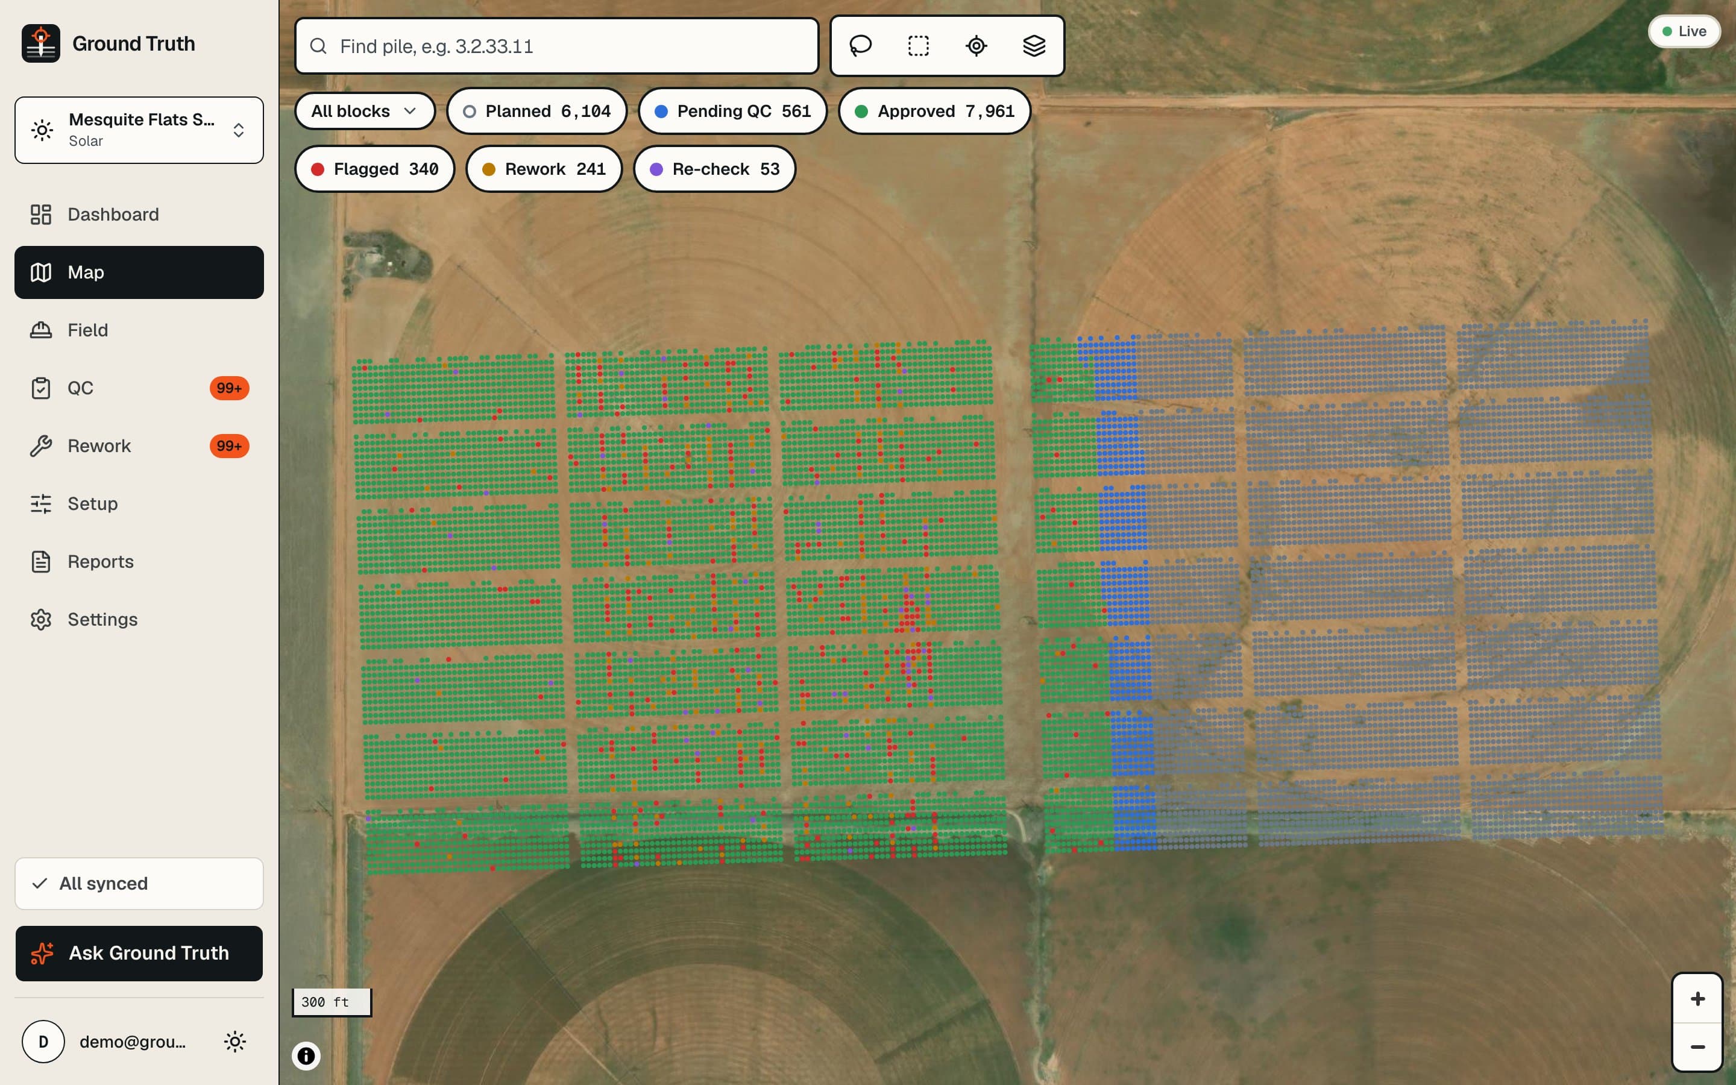Open the QC page
The height and width of the screenshot is (1085, 1736).
(x=139, y=388)
